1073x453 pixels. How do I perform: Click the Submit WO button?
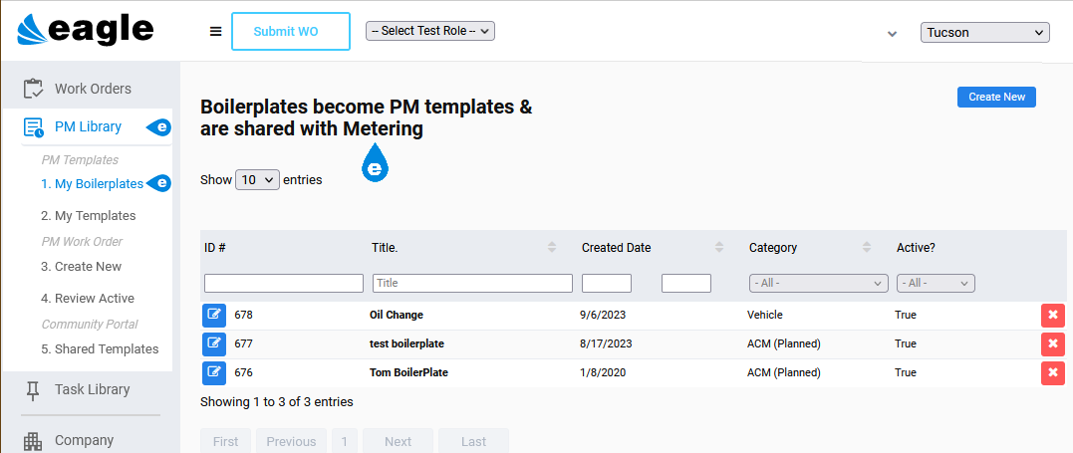(x=291, y=32)
